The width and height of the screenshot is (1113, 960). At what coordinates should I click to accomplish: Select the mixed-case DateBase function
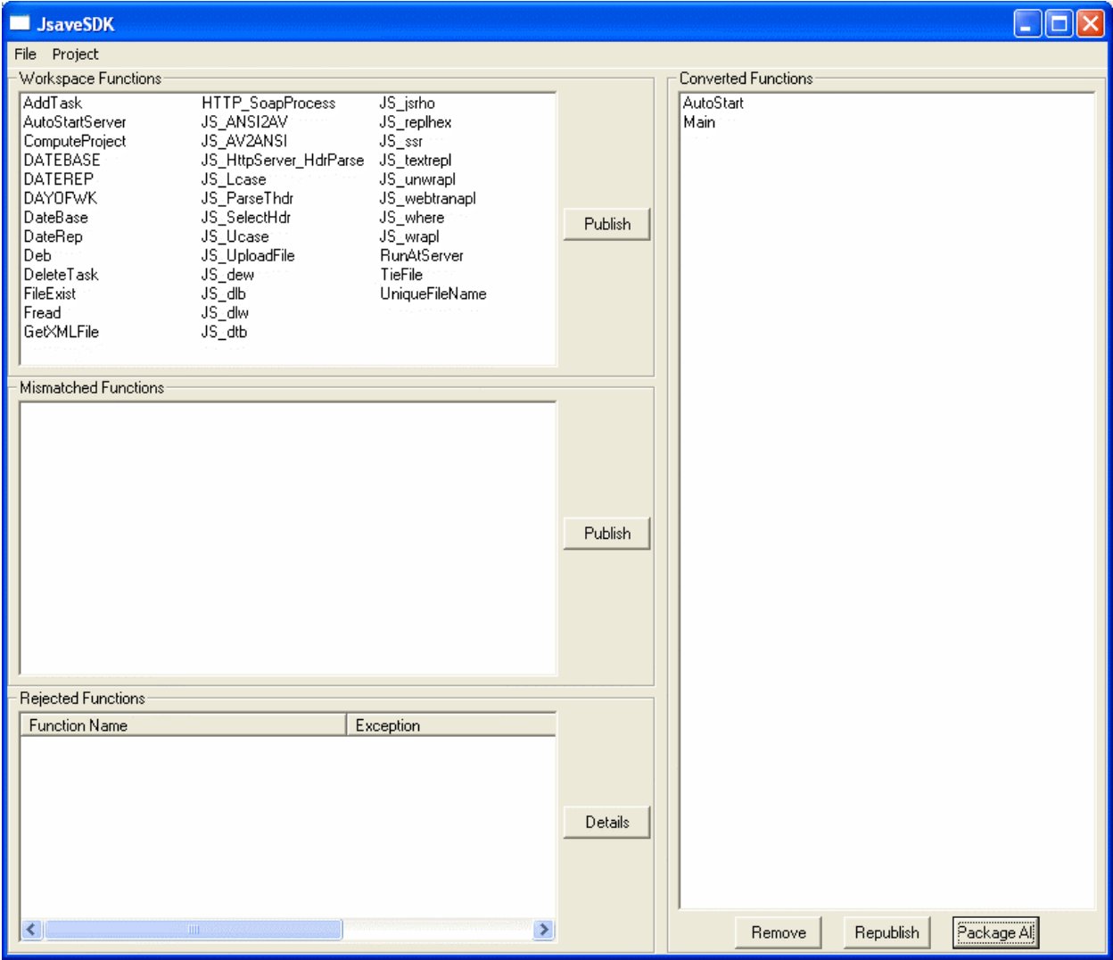[55, 218]
